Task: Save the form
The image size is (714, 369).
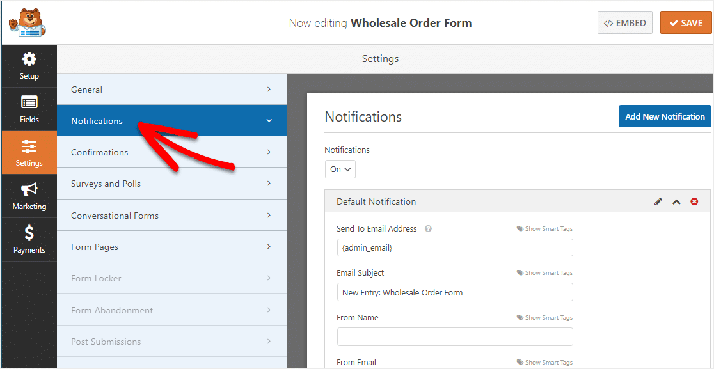Action: 686,23
